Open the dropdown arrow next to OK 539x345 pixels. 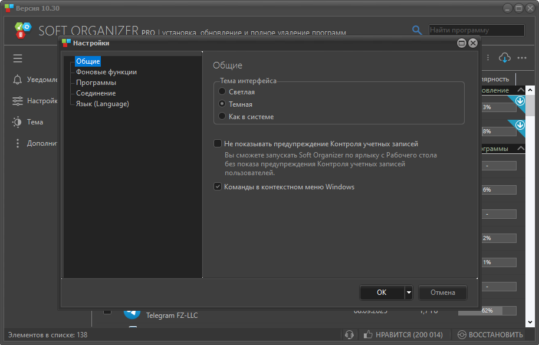click(408, 293)
